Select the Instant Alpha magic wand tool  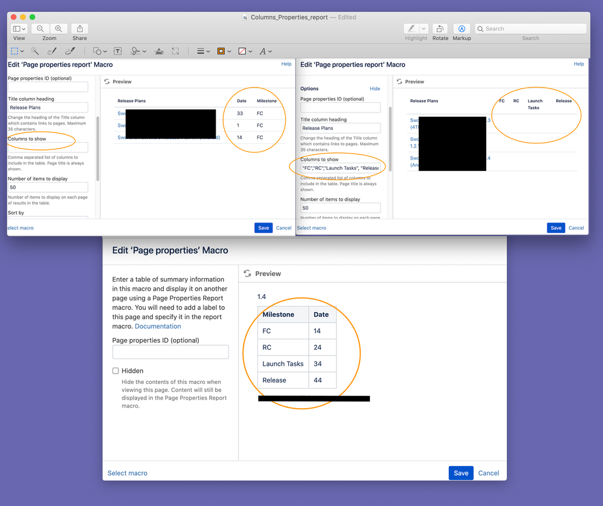click(x=35, y=51)
